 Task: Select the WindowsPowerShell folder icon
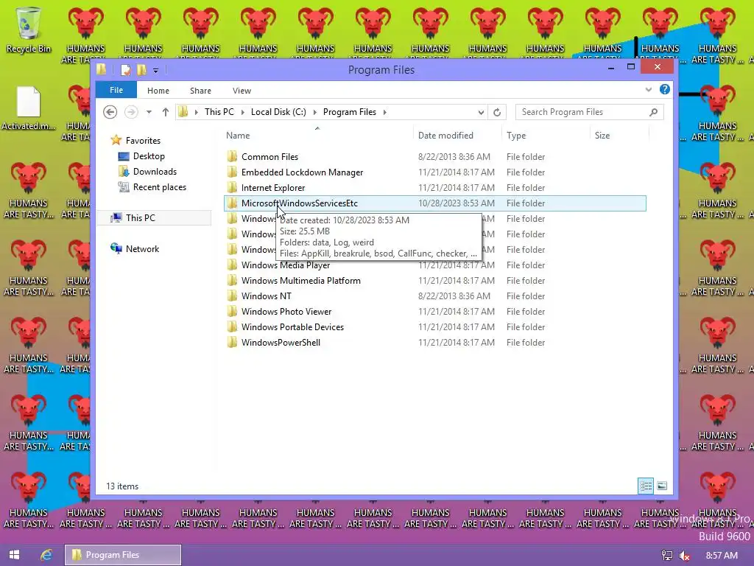pyautogui.click(x=232, y=342)
